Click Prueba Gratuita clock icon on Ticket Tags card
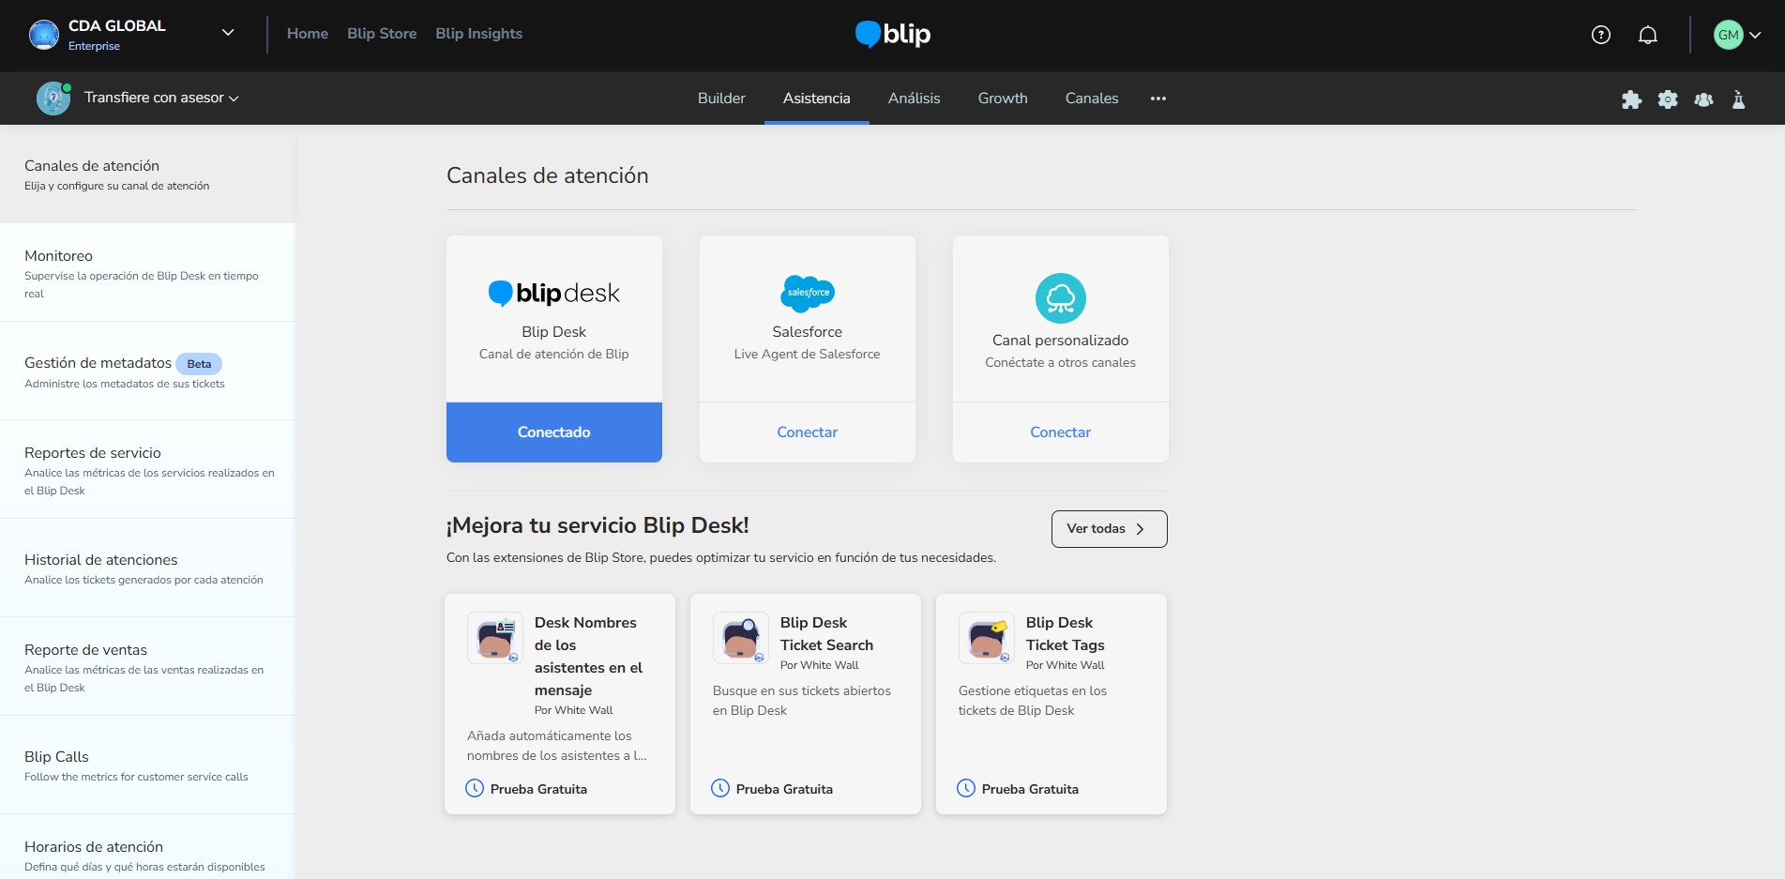Viewport: 1785px width, 879px height. [966, 789]
